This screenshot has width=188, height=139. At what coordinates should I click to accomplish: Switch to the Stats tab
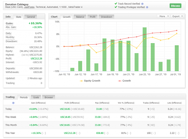tap(18, 17)
